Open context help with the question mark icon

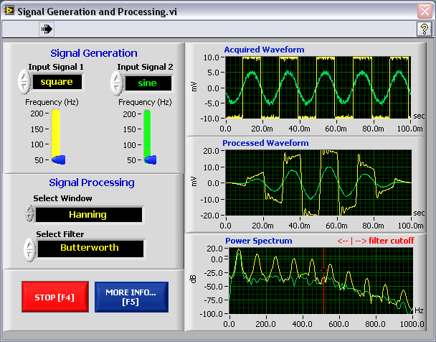[424, 29]
